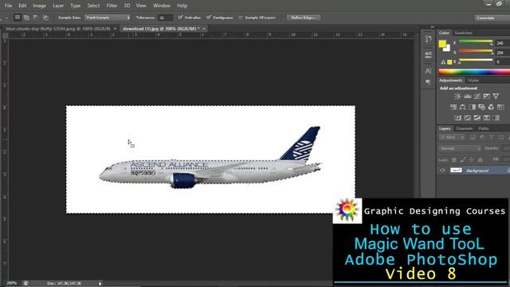This screenshot has width=510, height=287.
Task: Switch to blue-clouds-day document tab
Action: pyautogui.click(x=58, y=29)
